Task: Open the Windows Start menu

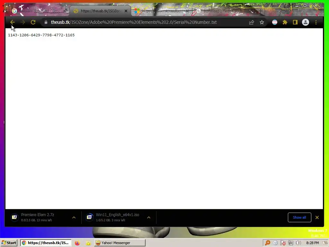Action: tap(9, 243)
